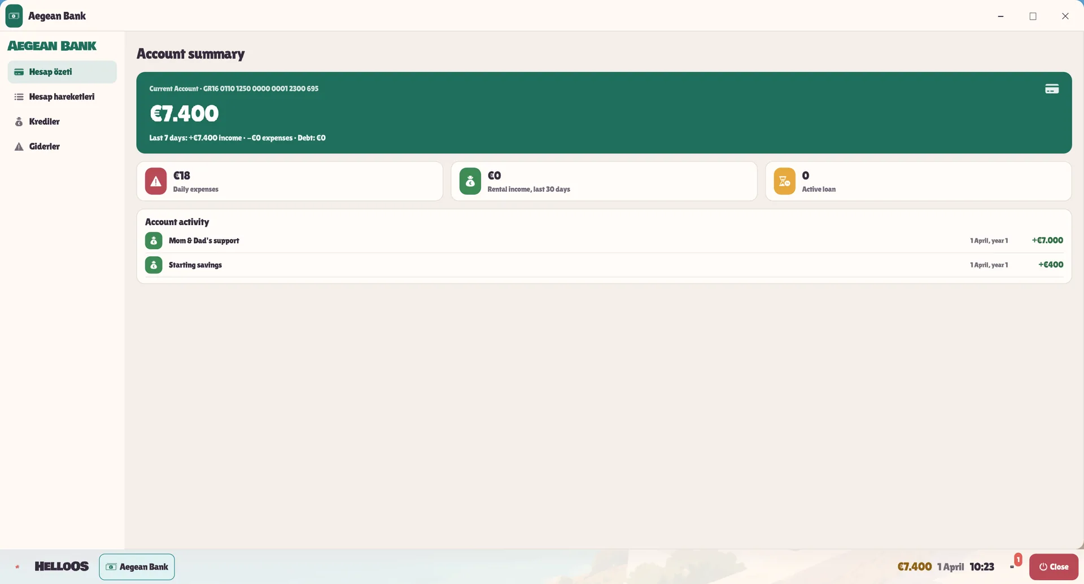Viewport: 1084px width, 584px height.
Task: Click the Mom & Dad's support transaction icon
Action: coord(154,240)
